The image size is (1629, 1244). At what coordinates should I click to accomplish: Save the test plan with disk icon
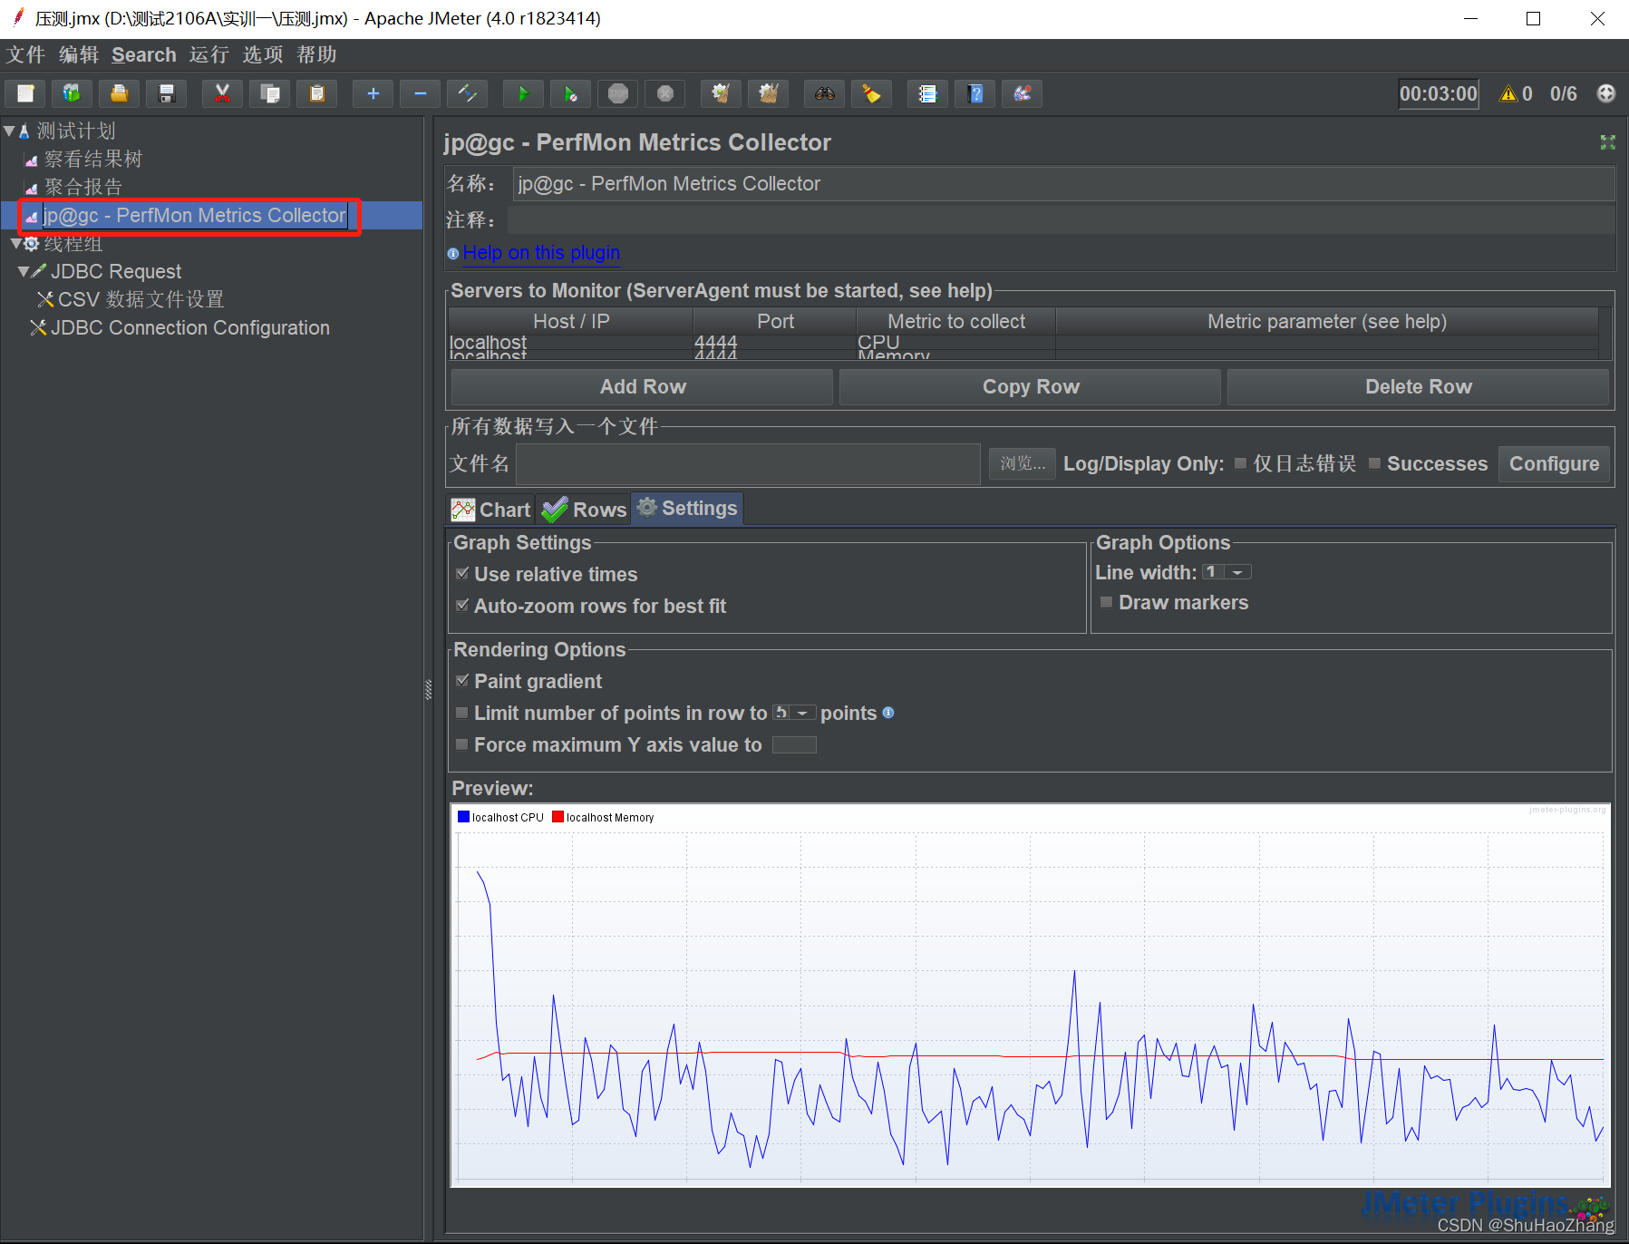tap(166, 93)
